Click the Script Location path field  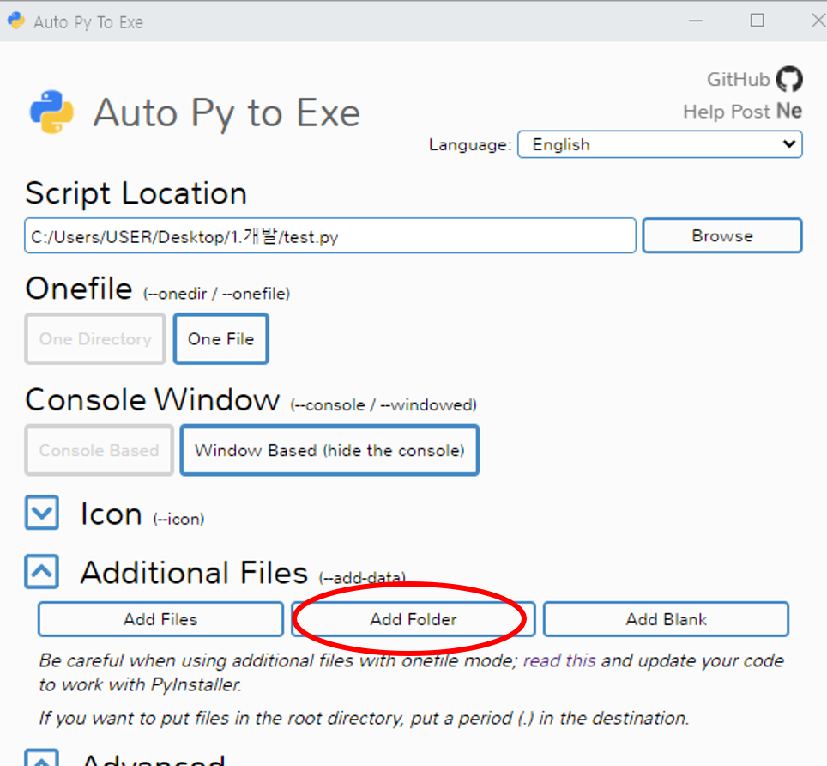(x=330, y=236)
